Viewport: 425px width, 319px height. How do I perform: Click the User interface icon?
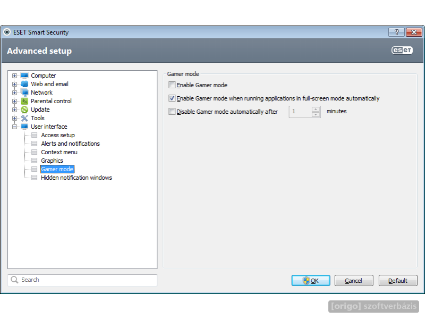(24, 127)
